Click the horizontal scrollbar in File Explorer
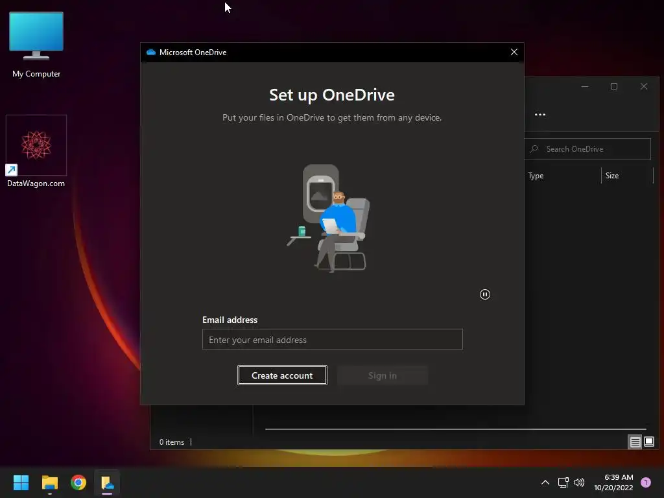 pyautogui.click(x=456, y=429)
